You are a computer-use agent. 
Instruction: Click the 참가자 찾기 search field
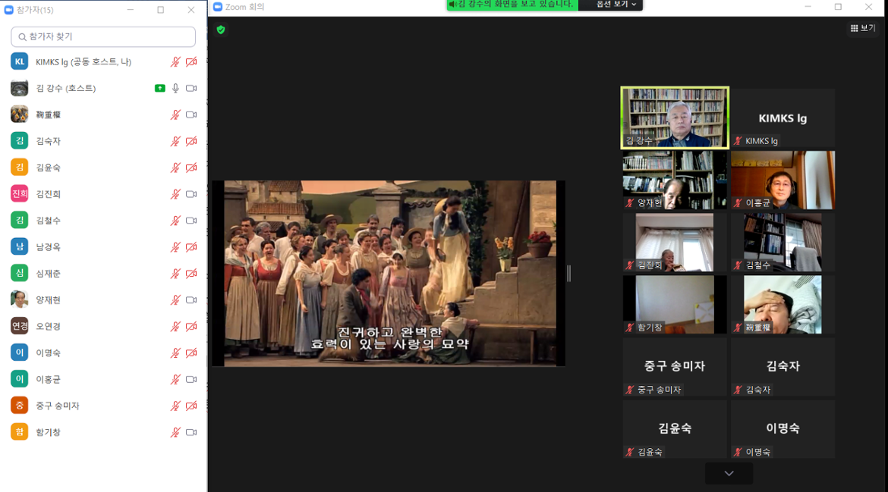click(x=103, y=36)
